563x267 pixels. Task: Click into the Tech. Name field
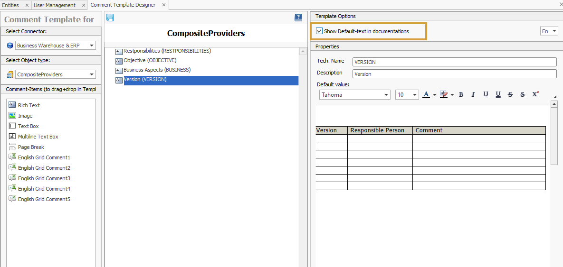click(x=454, y=62)
